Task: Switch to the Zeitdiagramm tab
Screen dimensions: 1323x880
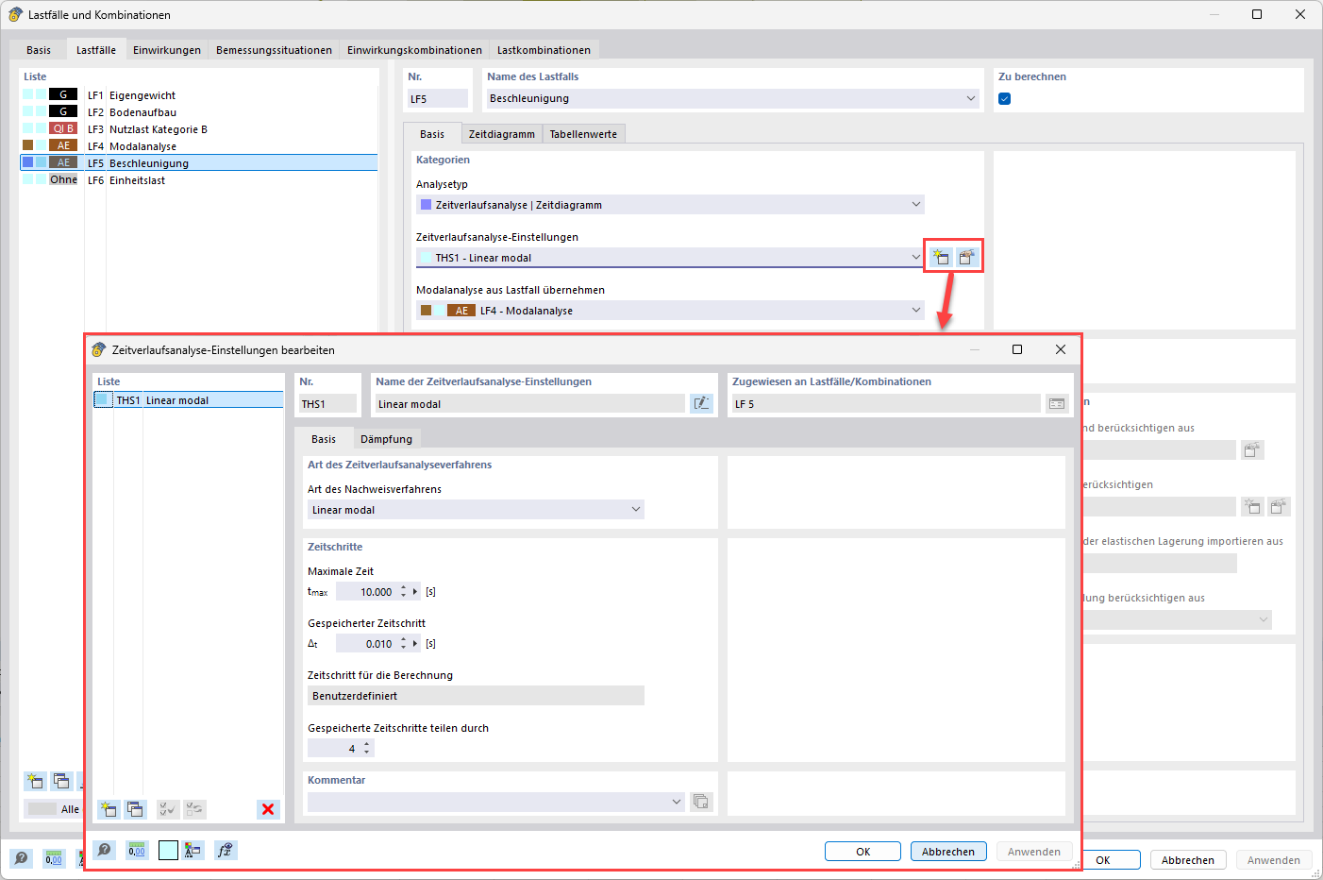Action: (502, 134)
